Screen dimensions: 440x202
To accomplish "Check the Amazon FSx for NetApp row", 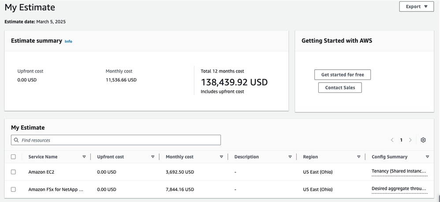I will click(13, 189).
